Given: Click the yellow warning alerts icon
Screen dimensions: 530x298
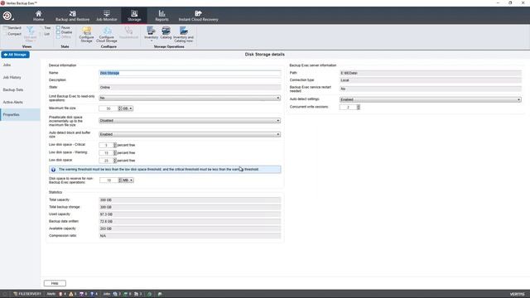Looking at the screenshot, I should click(x=71, y=294).
